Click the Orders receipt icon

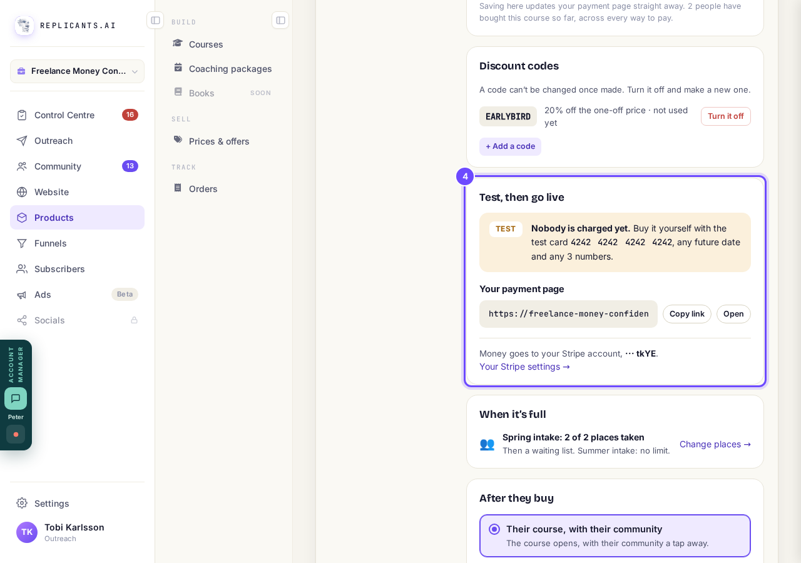[178, 188]
